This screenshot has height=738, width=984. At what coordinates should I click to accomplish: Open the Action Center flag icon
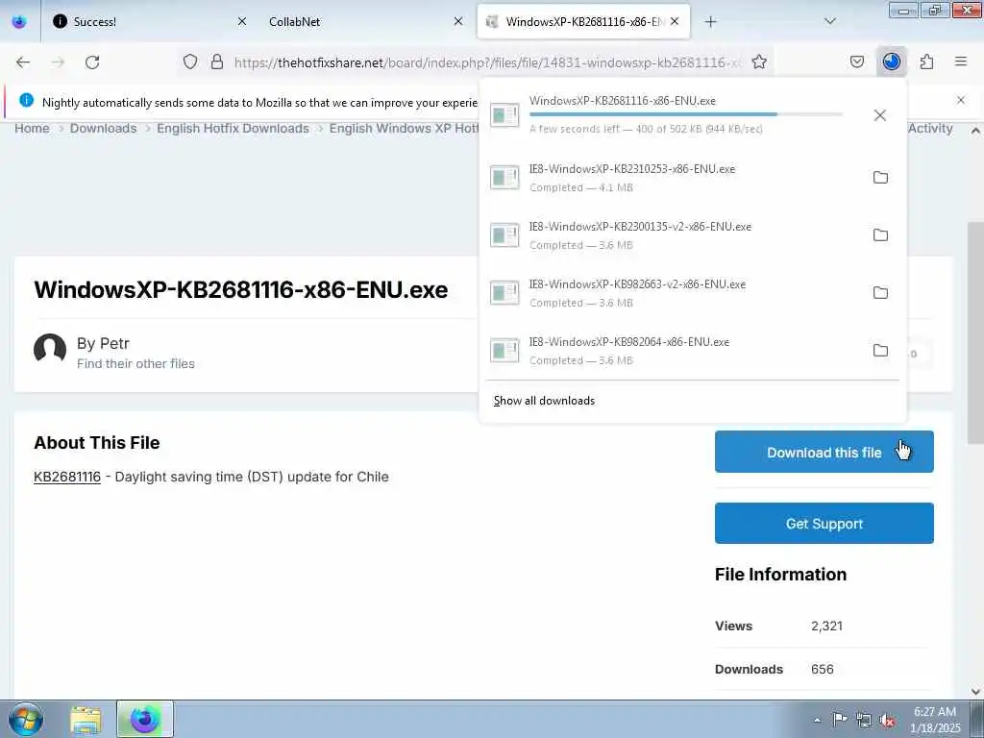[839, 719]
